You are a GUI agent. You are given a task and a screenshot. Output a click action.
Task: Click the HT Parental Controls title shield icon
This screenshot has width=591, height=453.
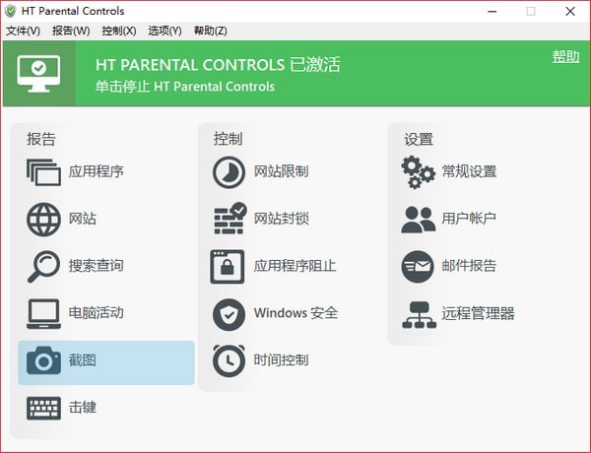(11, 11)
